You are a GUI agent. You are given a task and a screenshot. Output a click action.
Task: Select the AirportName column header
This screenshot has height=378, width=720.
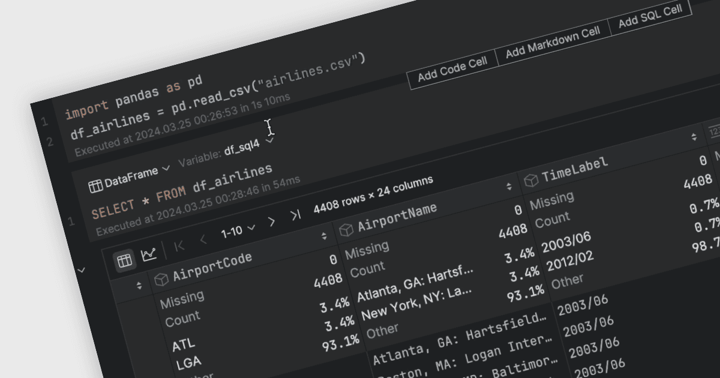coord(397,217)
